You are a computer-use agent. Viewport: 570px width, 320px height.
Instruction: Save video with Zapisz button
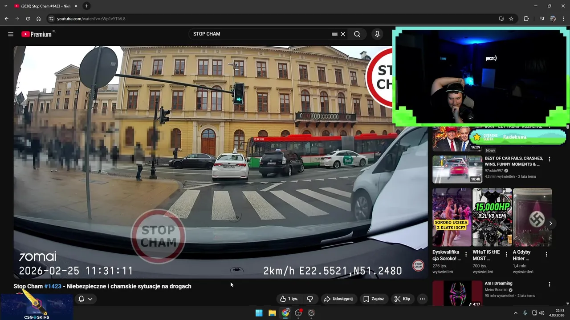(373, 299)
